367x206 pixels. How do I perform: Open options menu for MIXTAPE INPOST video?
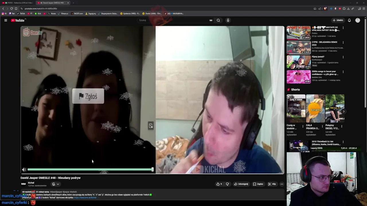click(x=343, y=28)
